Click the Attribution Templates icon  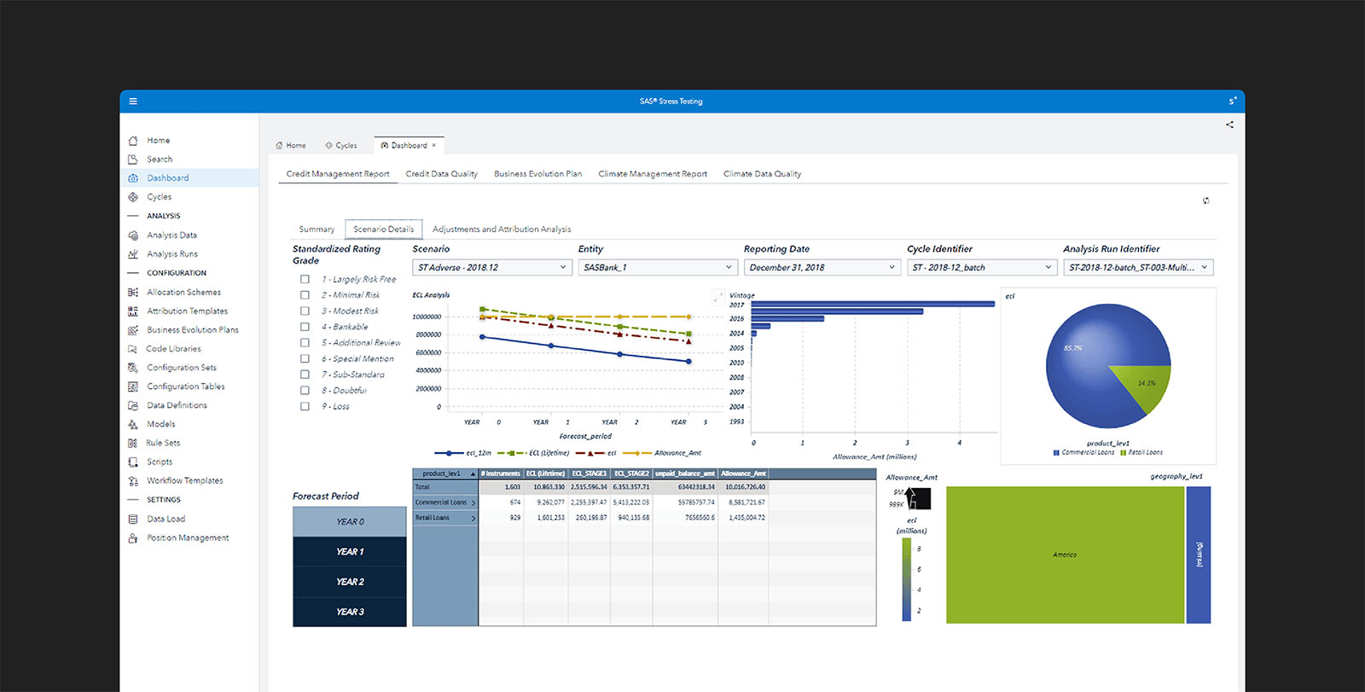coord(133,311)
